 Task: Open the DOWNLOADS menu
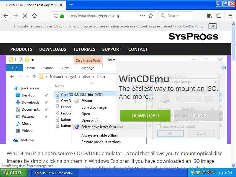pyautogui.click(x=53, y=49)
